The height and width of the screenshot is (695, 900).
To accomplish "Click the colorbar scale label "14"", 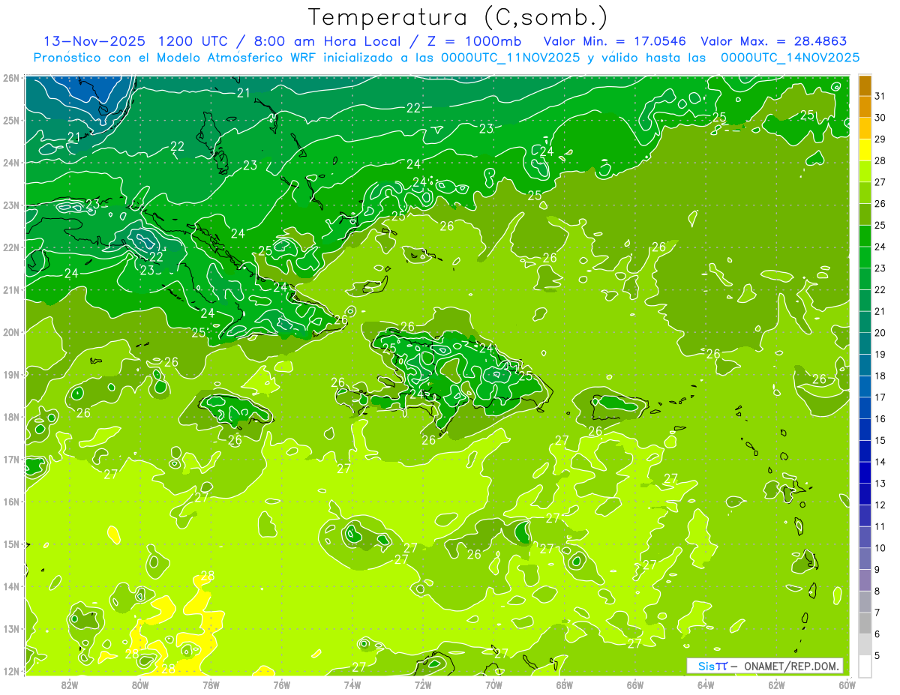I will pos(880,463).
